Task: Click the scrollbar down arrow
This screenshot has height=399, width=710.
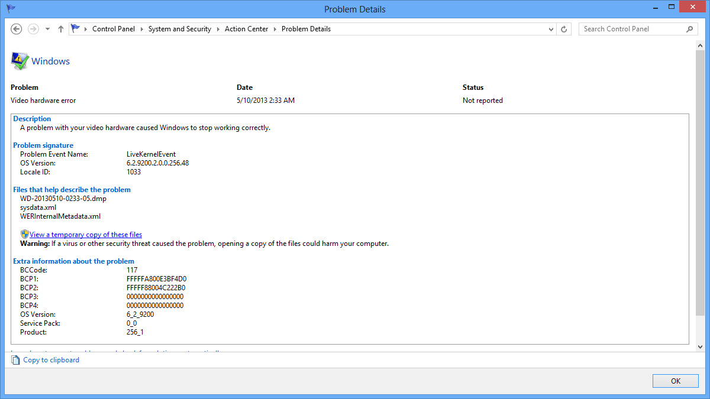Action: [x=701, y=347]
